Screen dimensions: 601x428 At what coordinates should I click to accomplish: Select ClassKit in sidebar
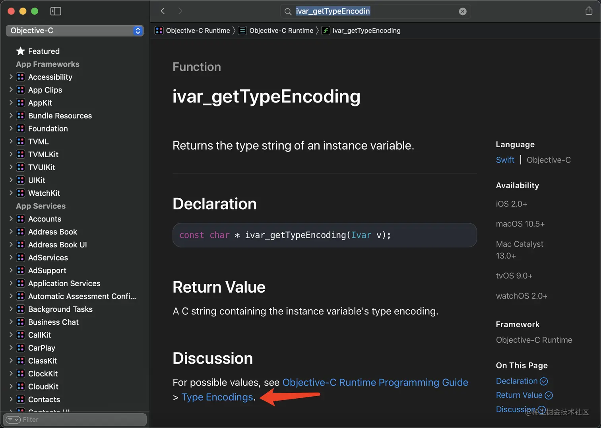[43, 361]
